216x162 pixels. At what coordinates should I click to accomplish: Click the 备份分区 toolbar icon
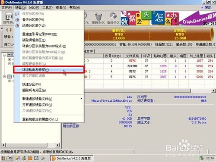[113, 19]
